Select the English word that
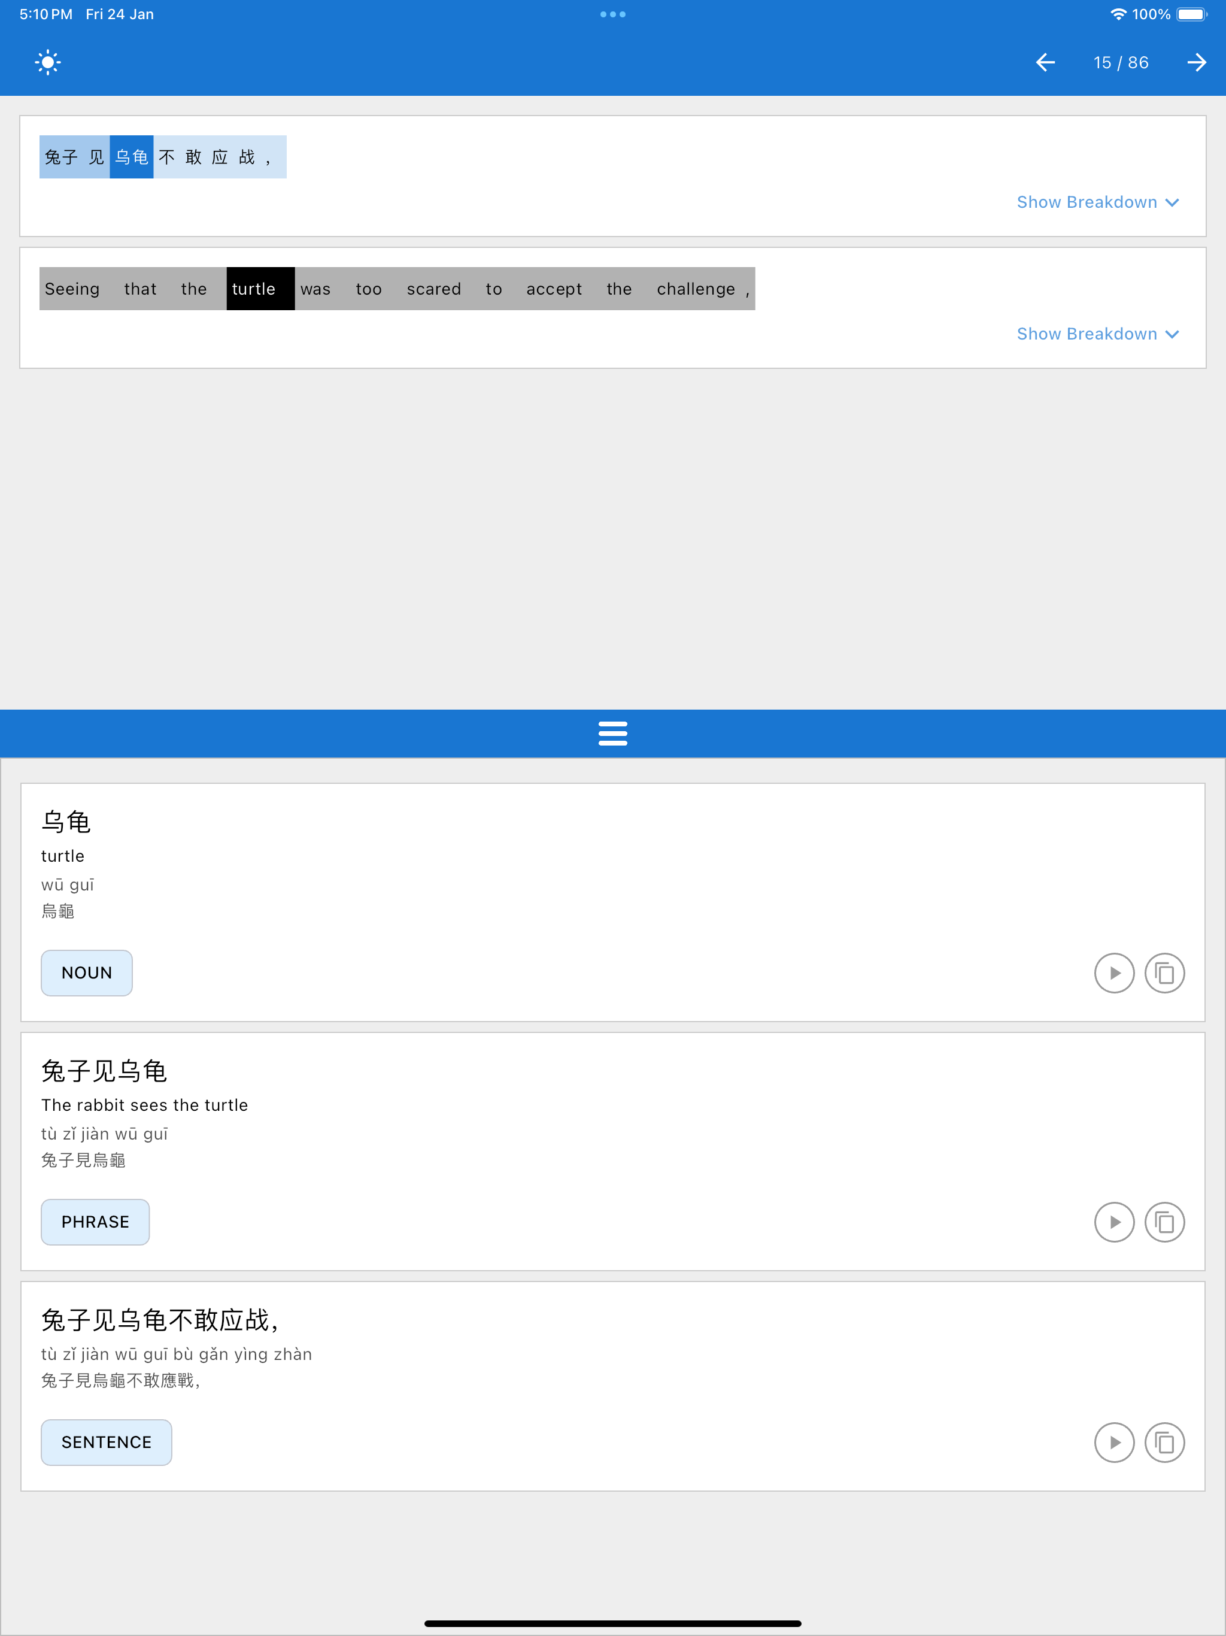Image resolution: width=1226 pixels, height=1636 pixels. [x=141, y=289]
